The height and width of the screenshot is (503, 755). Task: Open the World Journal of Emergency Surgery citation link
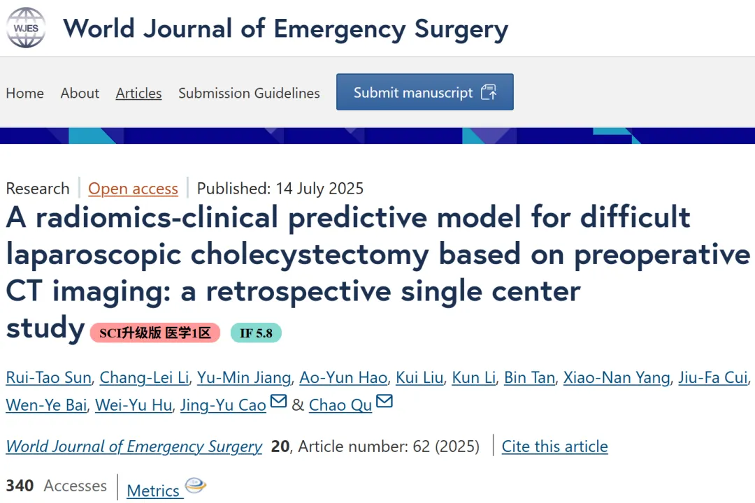[134, 446]
